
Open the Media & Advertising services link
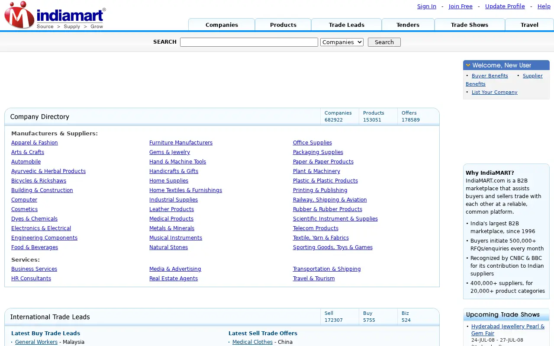175,269
